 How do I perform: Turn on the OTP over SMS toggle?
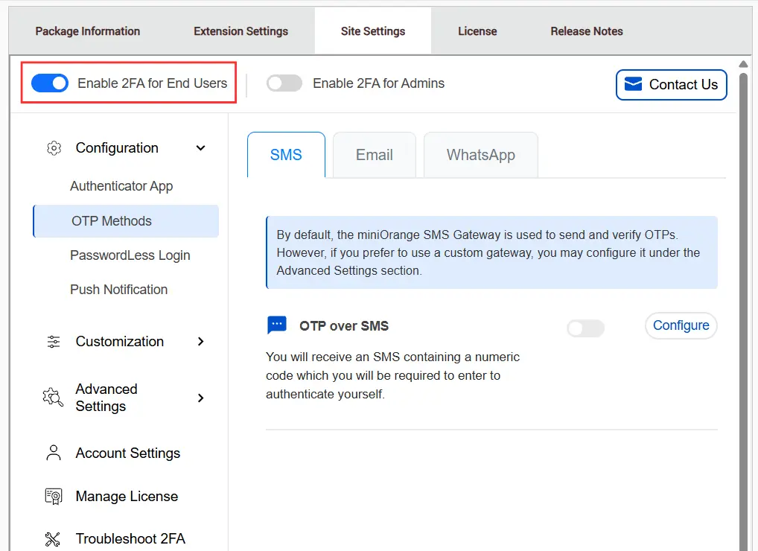(585, 328)
